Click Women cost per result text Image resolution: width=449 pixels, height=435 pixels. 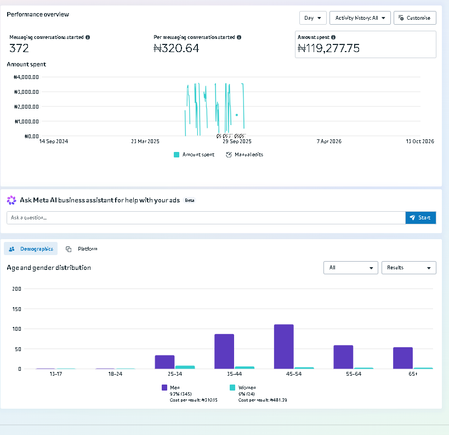pos(263,400)
